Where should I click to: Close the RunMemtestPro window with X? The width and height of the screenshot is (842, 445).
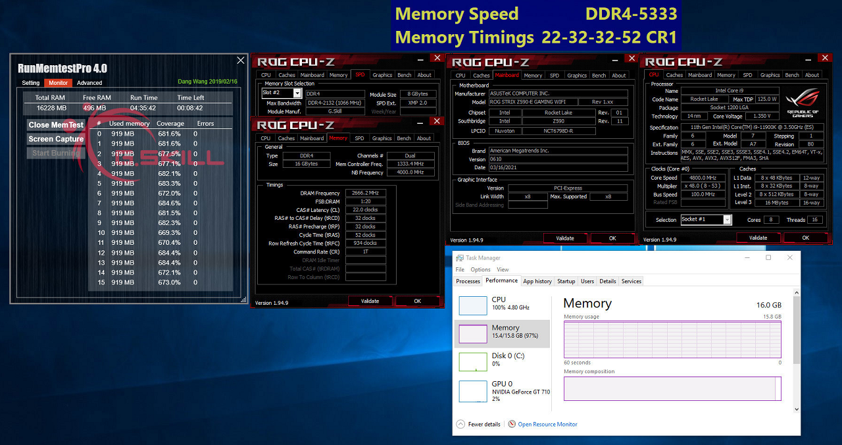coord(241,61)
